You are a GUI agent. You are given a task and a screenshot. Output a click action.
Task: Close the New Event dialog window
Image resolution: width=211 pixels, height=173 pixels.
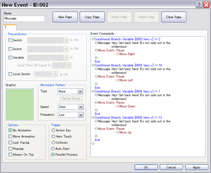point(206,5)
